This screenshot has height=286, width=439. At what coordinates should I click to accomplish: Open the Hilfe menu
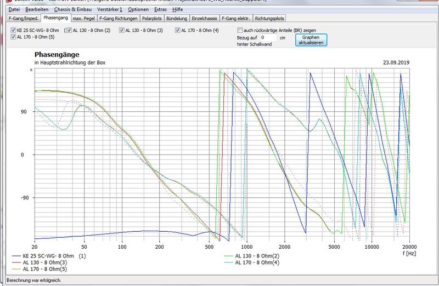(178, 10)
